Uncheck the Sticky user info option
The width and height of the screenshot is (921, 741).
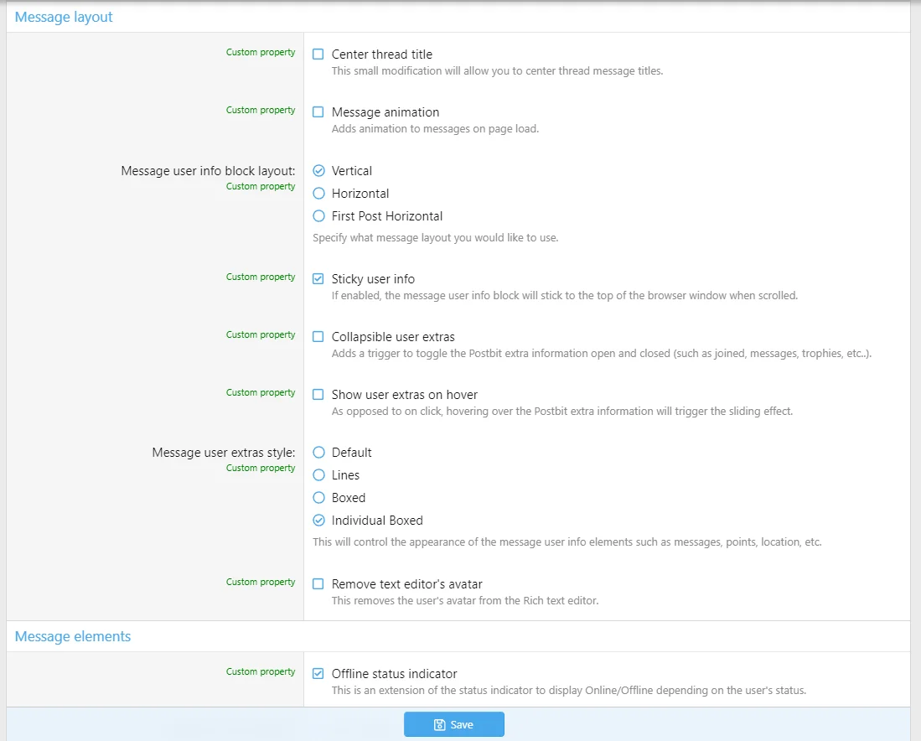point(318,279)
